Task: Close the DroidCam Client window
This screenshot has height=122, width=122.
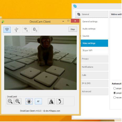Action: pyautogui.click(x=75, y=21)
